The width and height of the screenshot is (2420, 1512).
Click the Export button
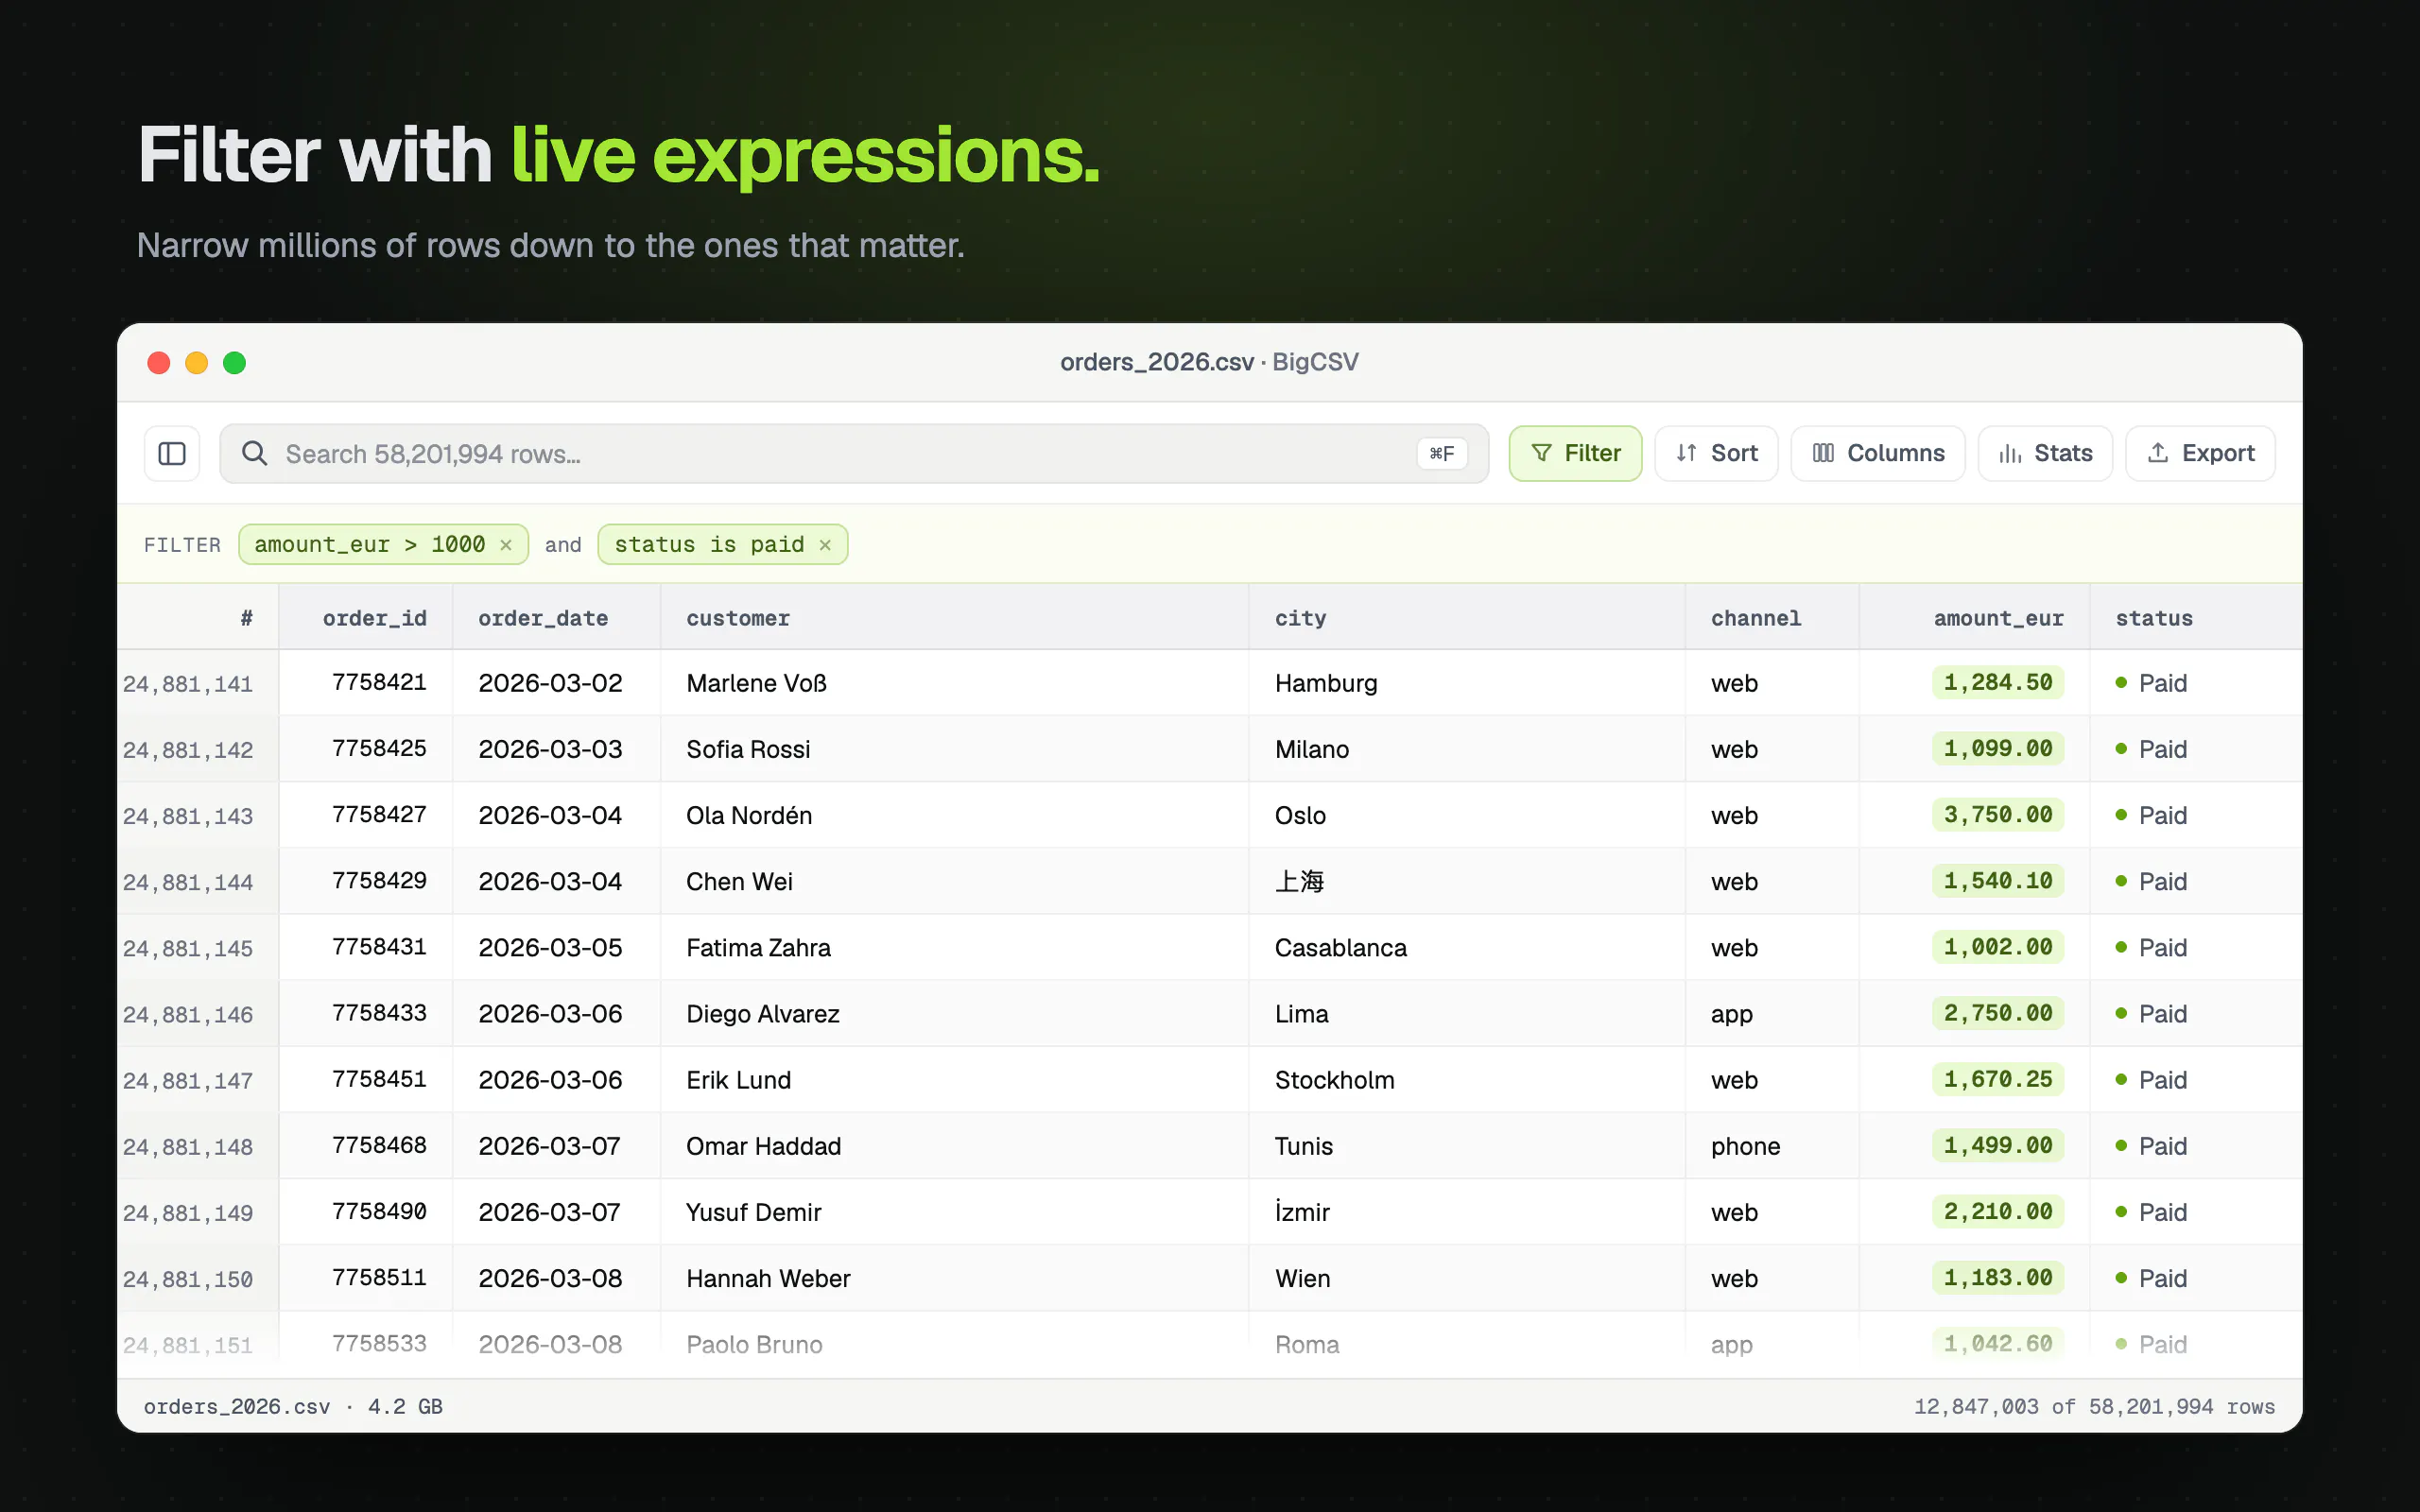click(x=2200, y=454)
